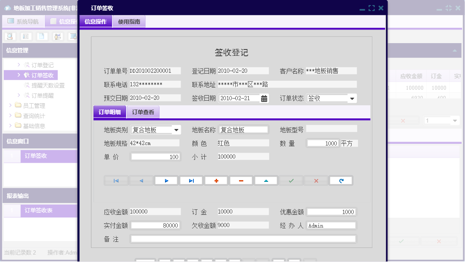Jump to the first record with the navigator icon
Screen dimensions: 465x277
click(x=116, y=180)
